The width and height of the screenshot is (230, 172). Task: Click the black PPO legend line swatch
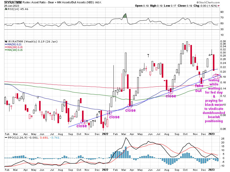(6, 137)
